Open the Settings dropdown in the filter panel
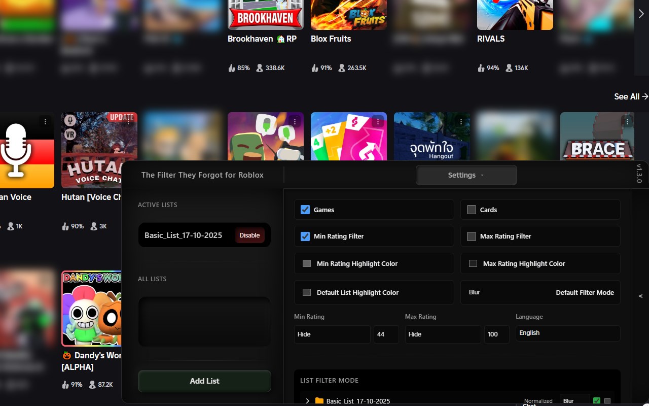The image size is (649, 406). pyautogui.click(x=466, y=175)
